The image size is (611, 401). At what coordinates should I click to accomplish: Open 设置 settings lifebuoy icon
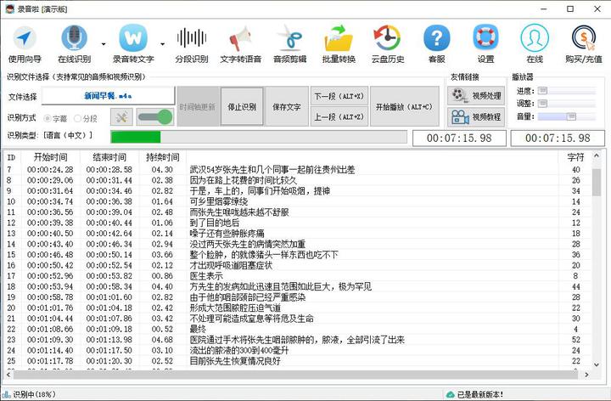coord(485,44)
